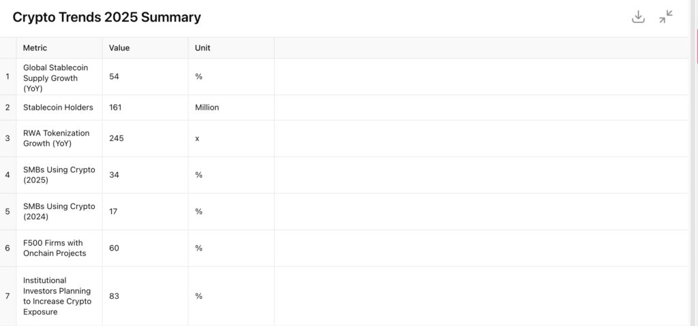Select row number 7
The image size is (698, 326).
coord(7,296)
